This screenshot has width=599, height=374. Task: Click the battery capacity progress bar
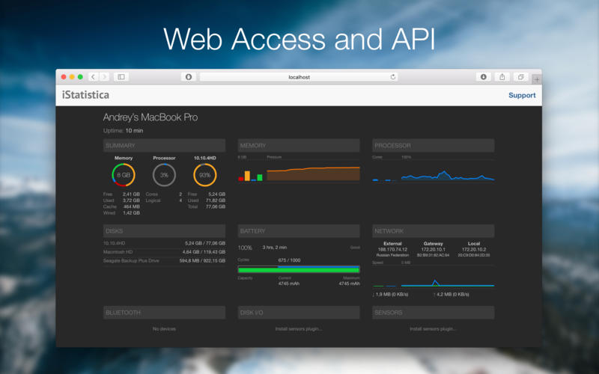coord(299,269)
